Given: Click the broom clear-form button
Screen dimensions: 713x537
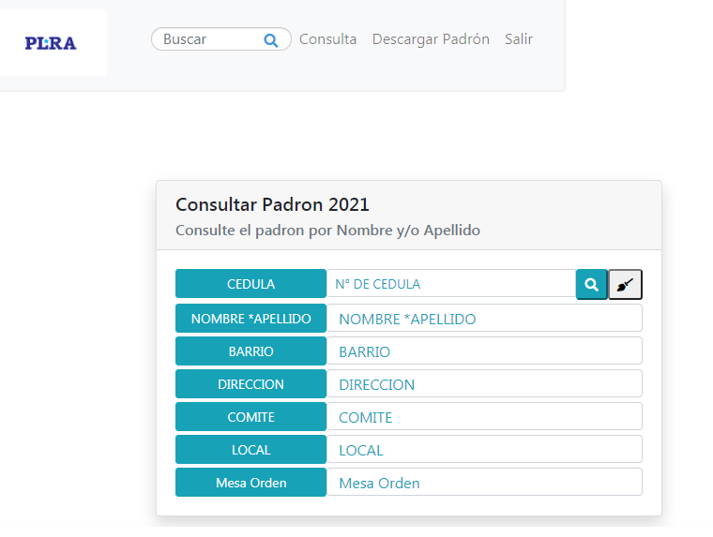Looking at the screenshot, I should pos(625,284).
